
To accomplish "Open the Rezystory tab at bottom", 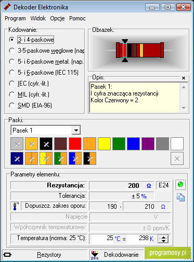I will point(45,255).
